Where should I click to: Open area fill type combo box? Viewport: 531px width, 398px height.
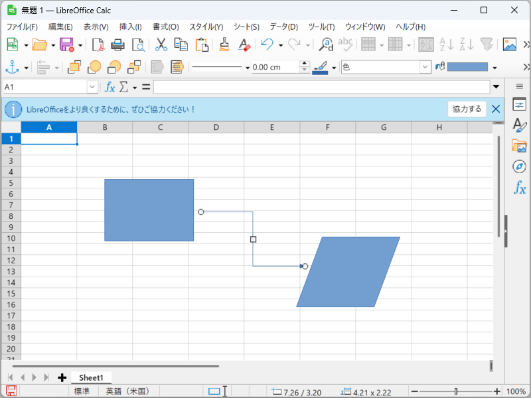(x=386, y=67)
